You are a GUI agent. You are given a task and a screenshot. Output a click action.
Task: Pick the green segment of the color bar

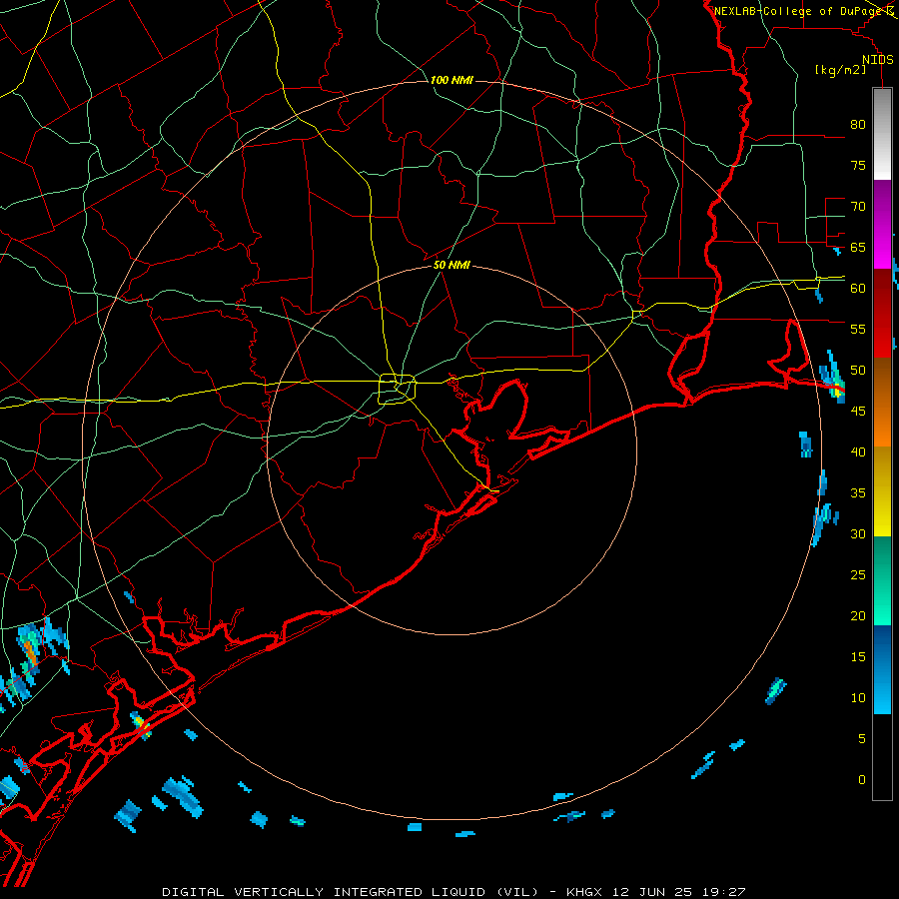882,580
